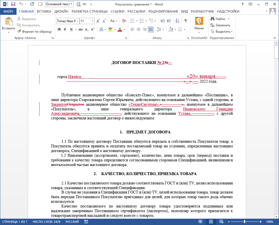Switch to web layout view icon
This screenshot has height=225, width=279.
pos(221,222)
